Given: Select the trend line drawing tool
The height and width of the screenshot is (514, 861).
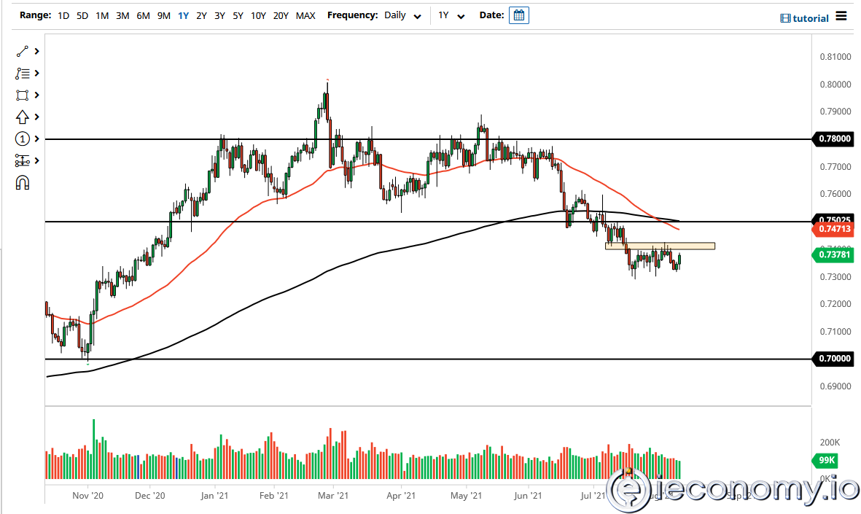Looking at the screenshot, I should (20, 51).
